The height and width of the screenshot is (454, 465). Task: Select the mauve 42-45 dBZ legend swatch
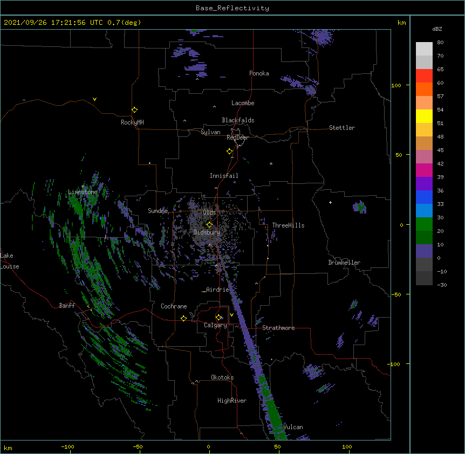[424, 157]
